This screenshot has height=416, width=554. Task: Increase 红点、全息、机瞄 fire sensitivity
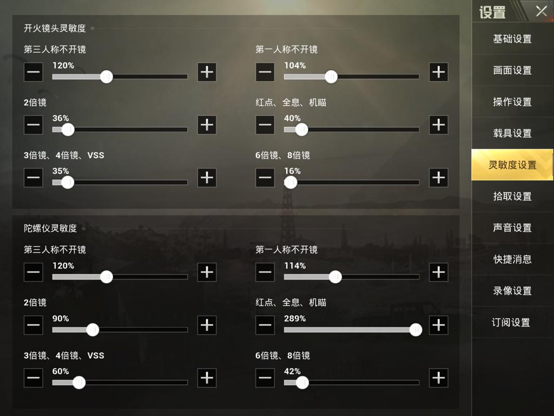pos(438,125)
